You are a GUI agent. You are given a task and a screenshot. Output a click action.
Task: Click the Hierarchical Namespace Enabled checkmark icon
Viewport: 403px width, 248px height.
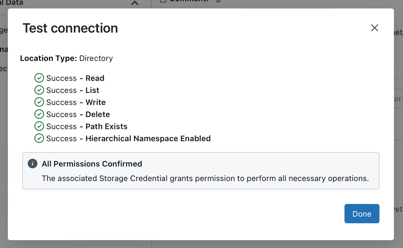[x=39, y=138]
